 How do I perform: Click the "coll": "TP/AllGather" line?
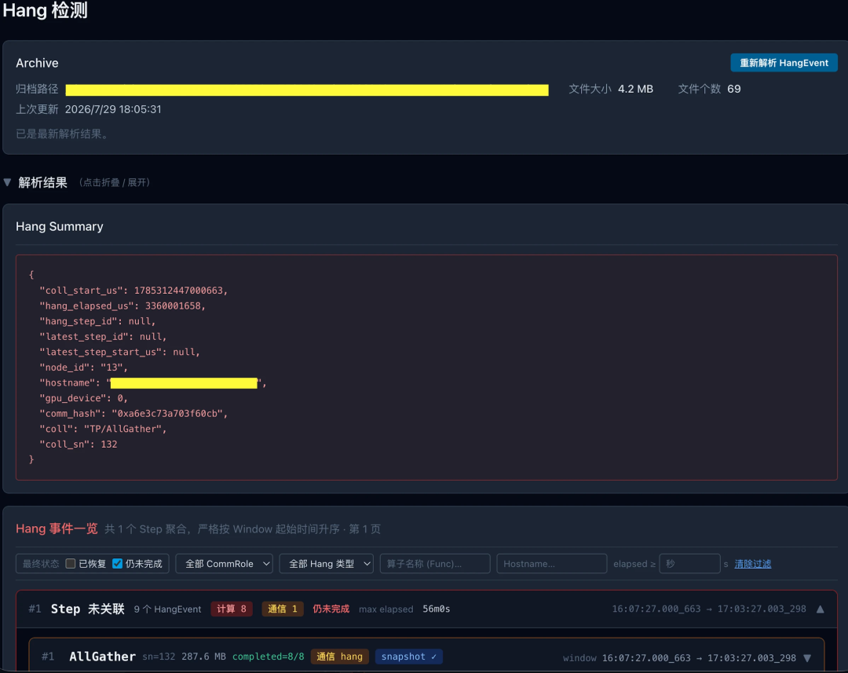(x=104, y=429)
